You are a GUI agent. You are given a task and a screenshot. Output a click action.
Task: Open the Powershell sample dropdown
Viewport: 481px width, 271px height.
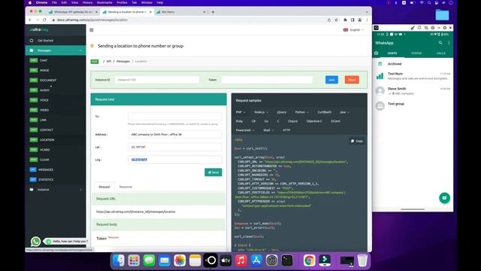(245, 130)
